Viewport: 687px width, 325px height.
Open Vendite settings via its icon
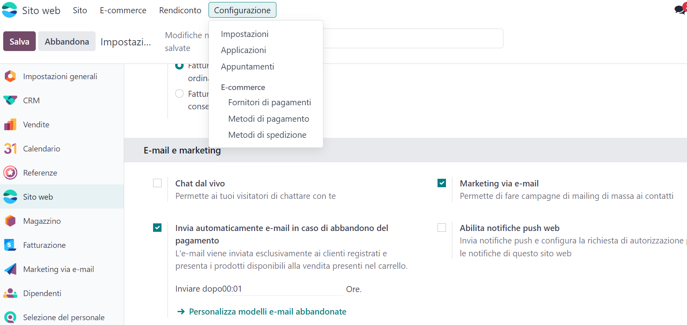(10, 125)
